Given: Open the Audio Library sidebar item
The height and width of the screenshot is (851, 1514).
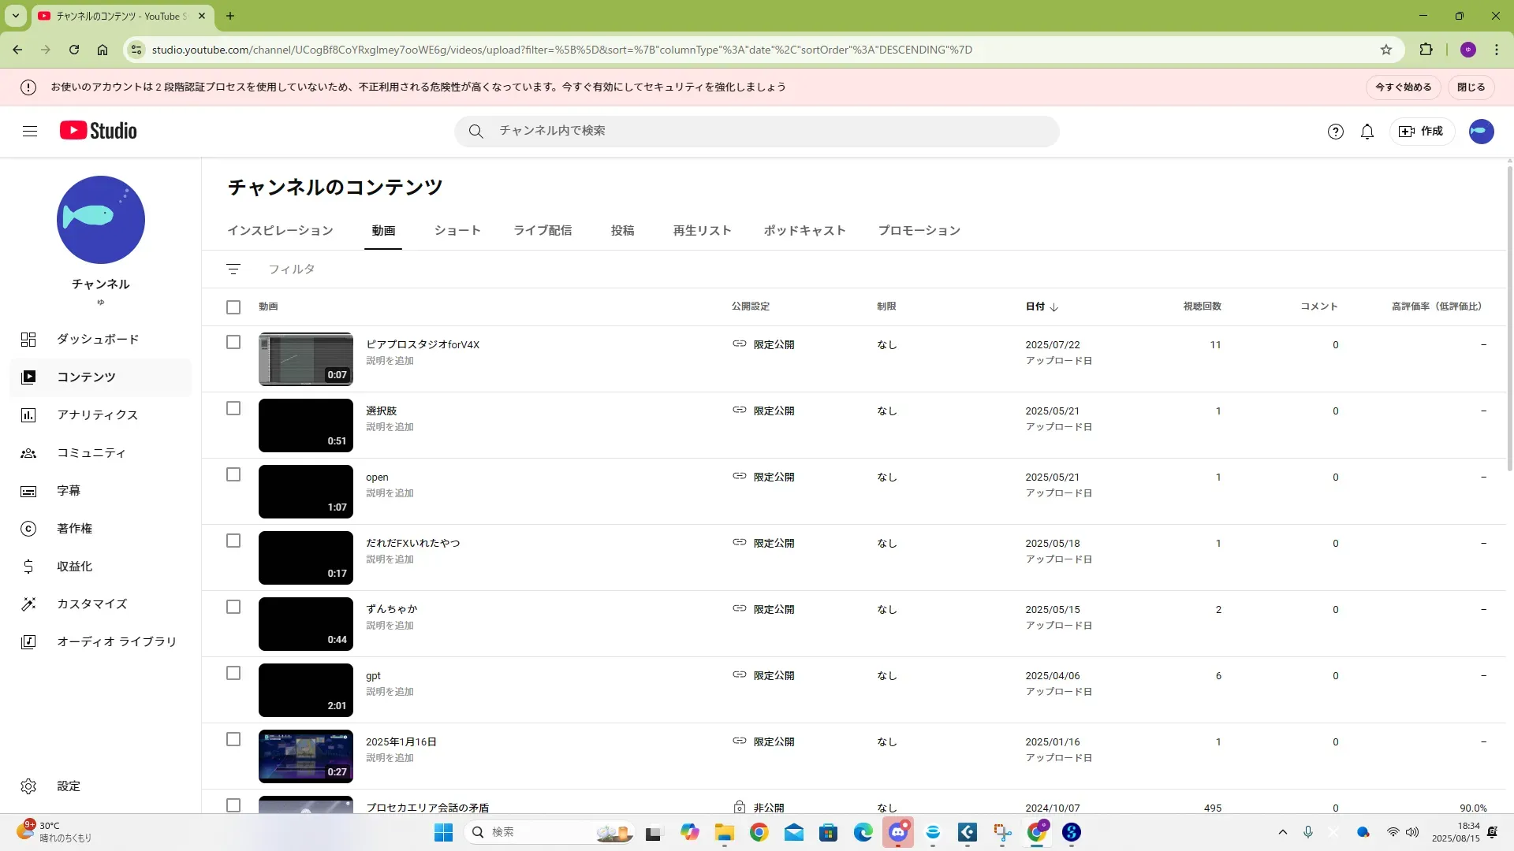Looking at the screenshot, I should (x=116, y=642).
